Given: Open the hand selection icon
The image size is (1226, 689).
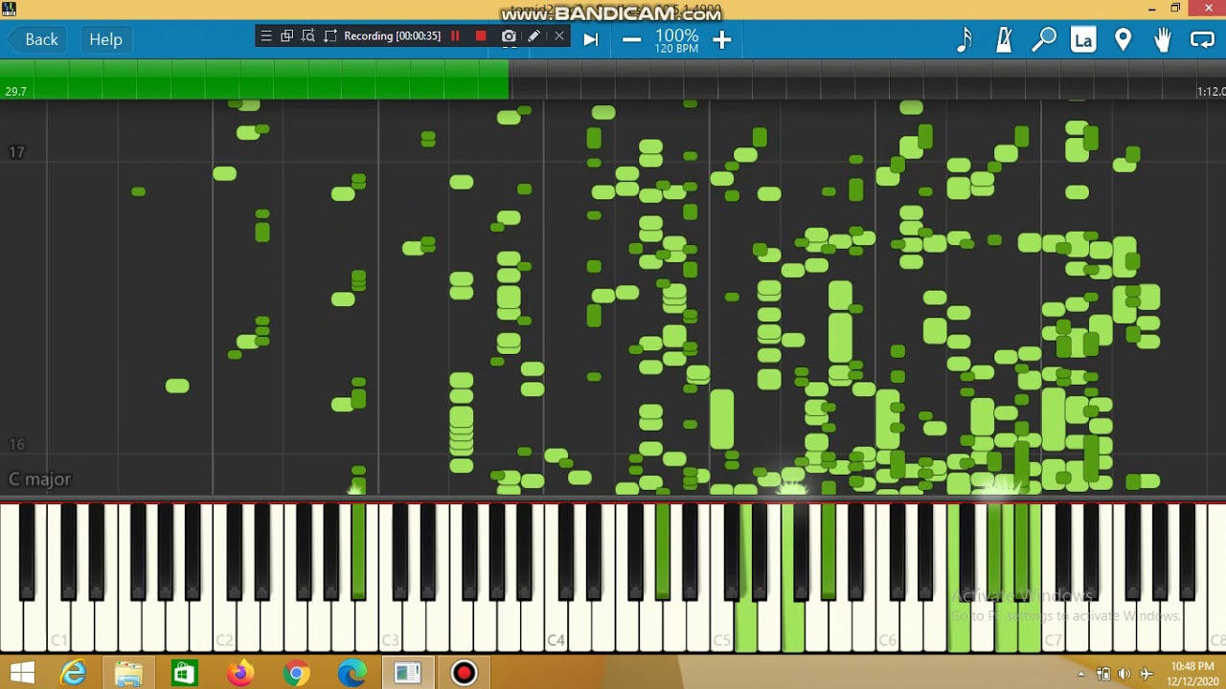Looking at the screenshot, I should tap(1162, 39).
